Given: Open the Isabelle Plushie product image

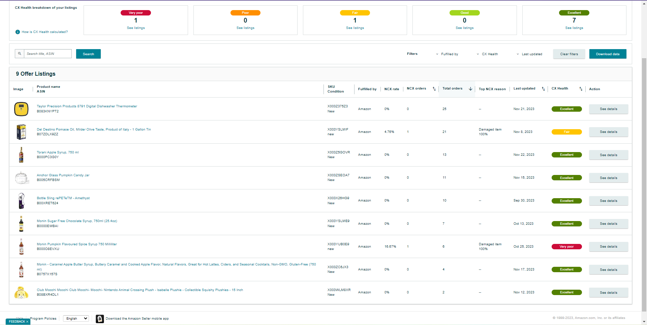Looking at the screenshot, I should [21, 292].
